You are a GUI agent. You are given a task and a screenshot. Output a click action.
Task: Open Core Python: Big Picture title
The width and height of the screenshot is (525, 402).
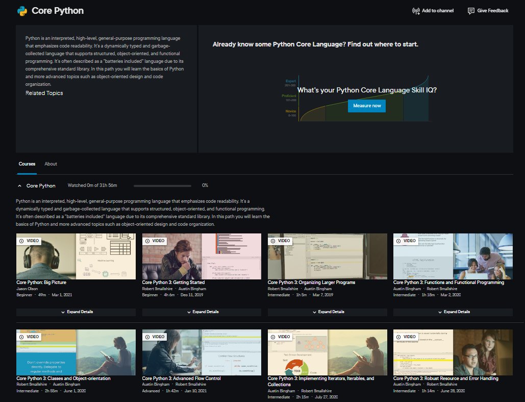pyautogui.click(x=41, y=282)
